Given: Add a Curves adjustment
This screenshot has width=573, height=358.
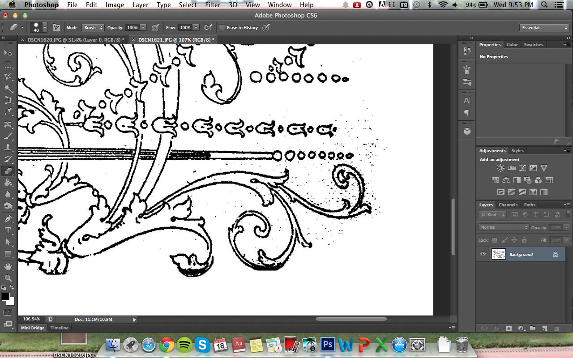Looking at the screenshot, I should pos(522,168).
